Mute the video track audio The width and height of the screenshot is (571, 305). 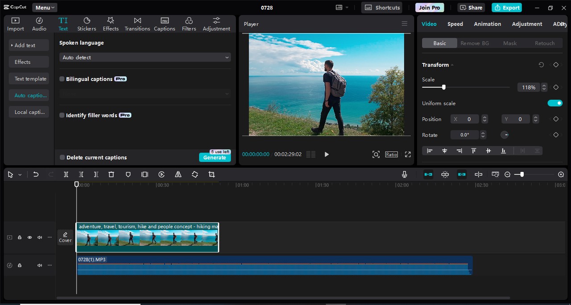40,237
